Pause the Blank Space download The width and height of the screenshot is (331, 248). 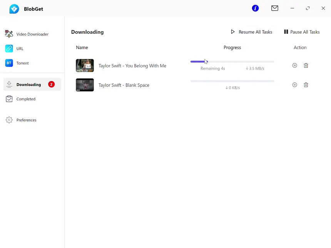(x=294, y=85)
